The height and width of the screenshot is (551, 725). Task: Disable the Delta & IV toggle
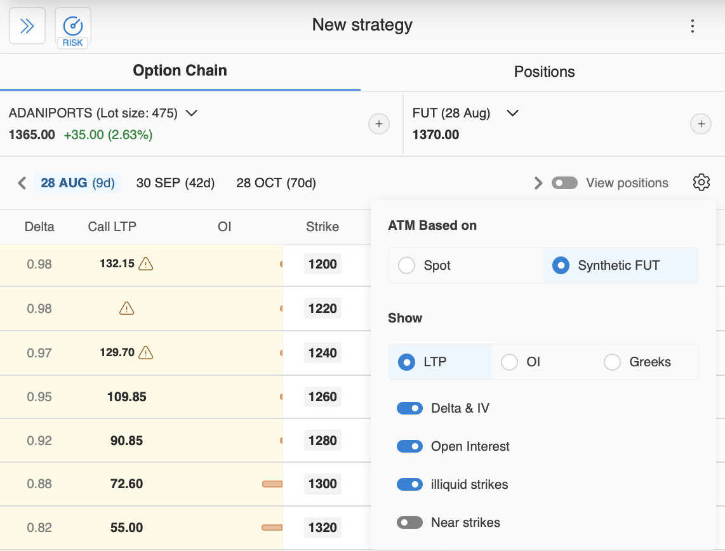click(409, 408)
